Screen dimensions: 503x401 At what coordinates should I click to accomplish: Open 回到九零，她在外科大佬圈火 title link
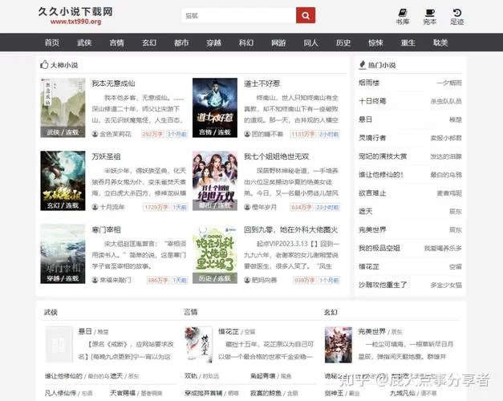tap(291, 230)
